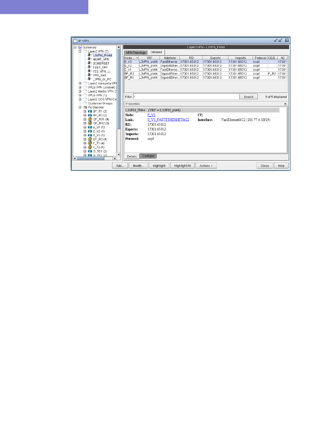Click the Close button at bottom

[x=265, y=166]
